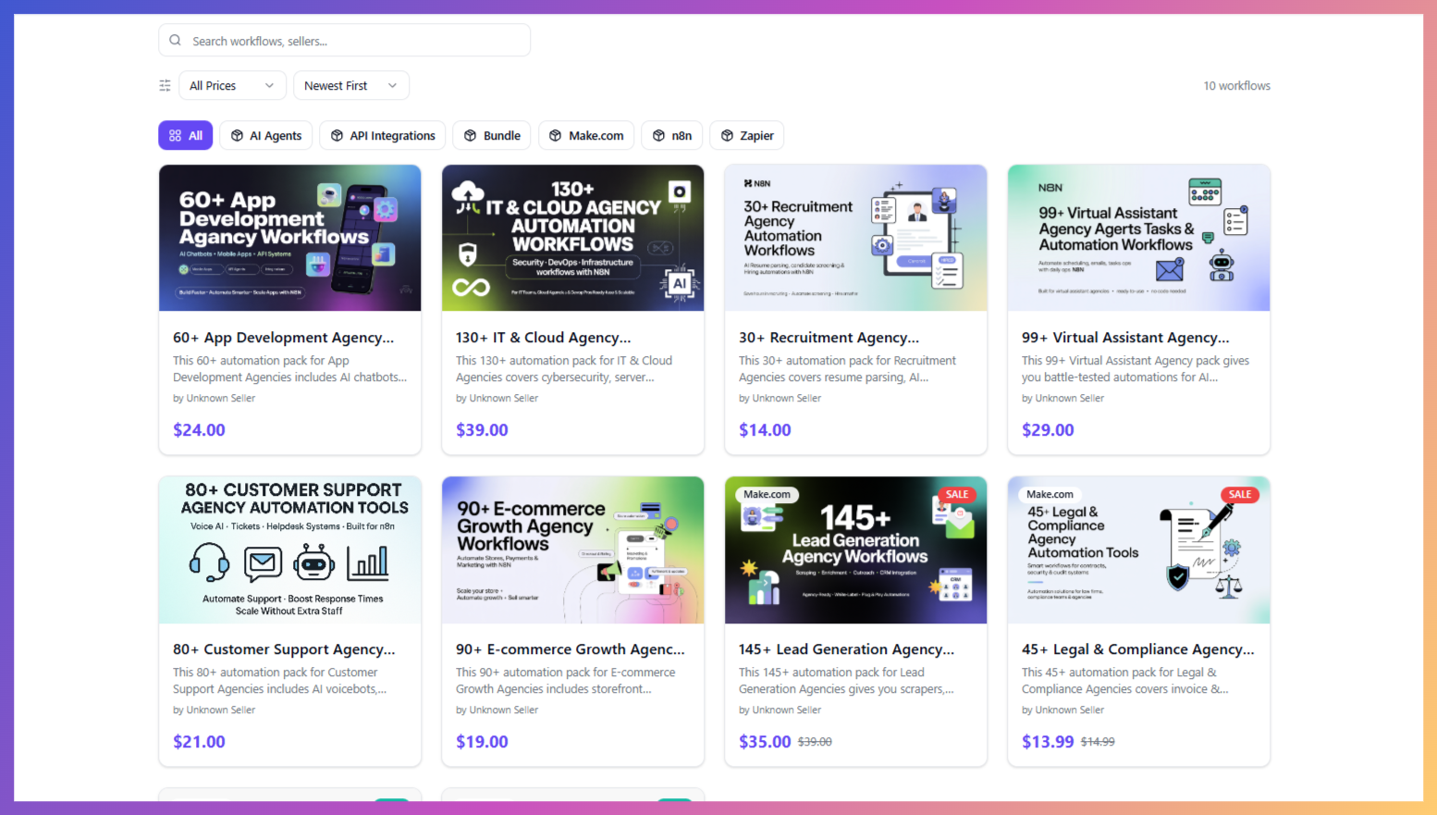The height and width of the screenshot is (815, 1437).
Task: Click the chevron on the Newest First selector
Action: click(x=392, y=85)
